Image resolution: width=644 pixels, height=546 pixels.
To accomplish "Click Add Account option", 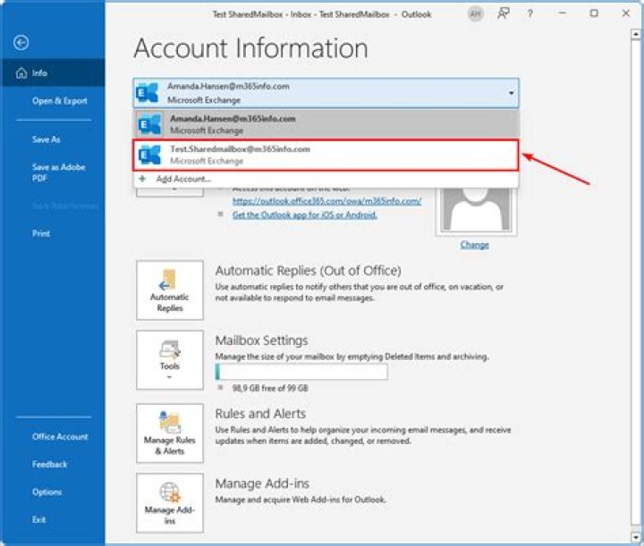I will 183,179.
